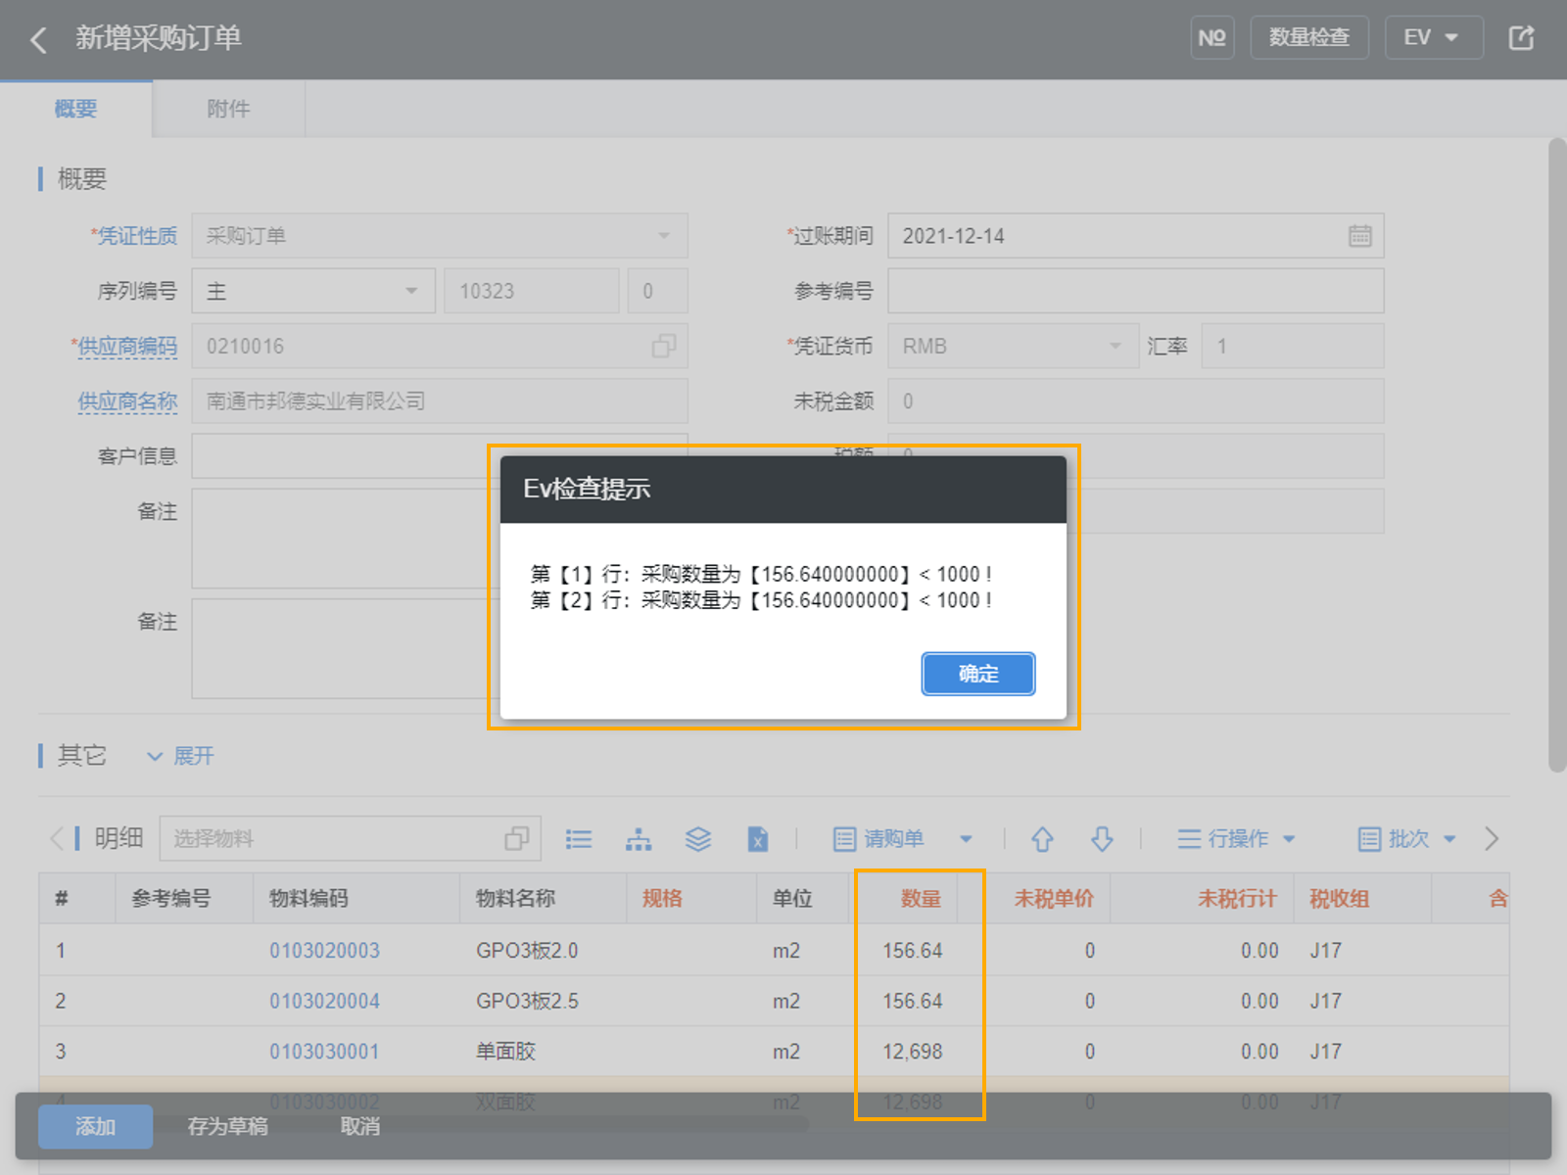Click the stacked layers icon in detail toolbar
The width and height of the screenshot is (1567, 1175).
(x=698, y=839)
